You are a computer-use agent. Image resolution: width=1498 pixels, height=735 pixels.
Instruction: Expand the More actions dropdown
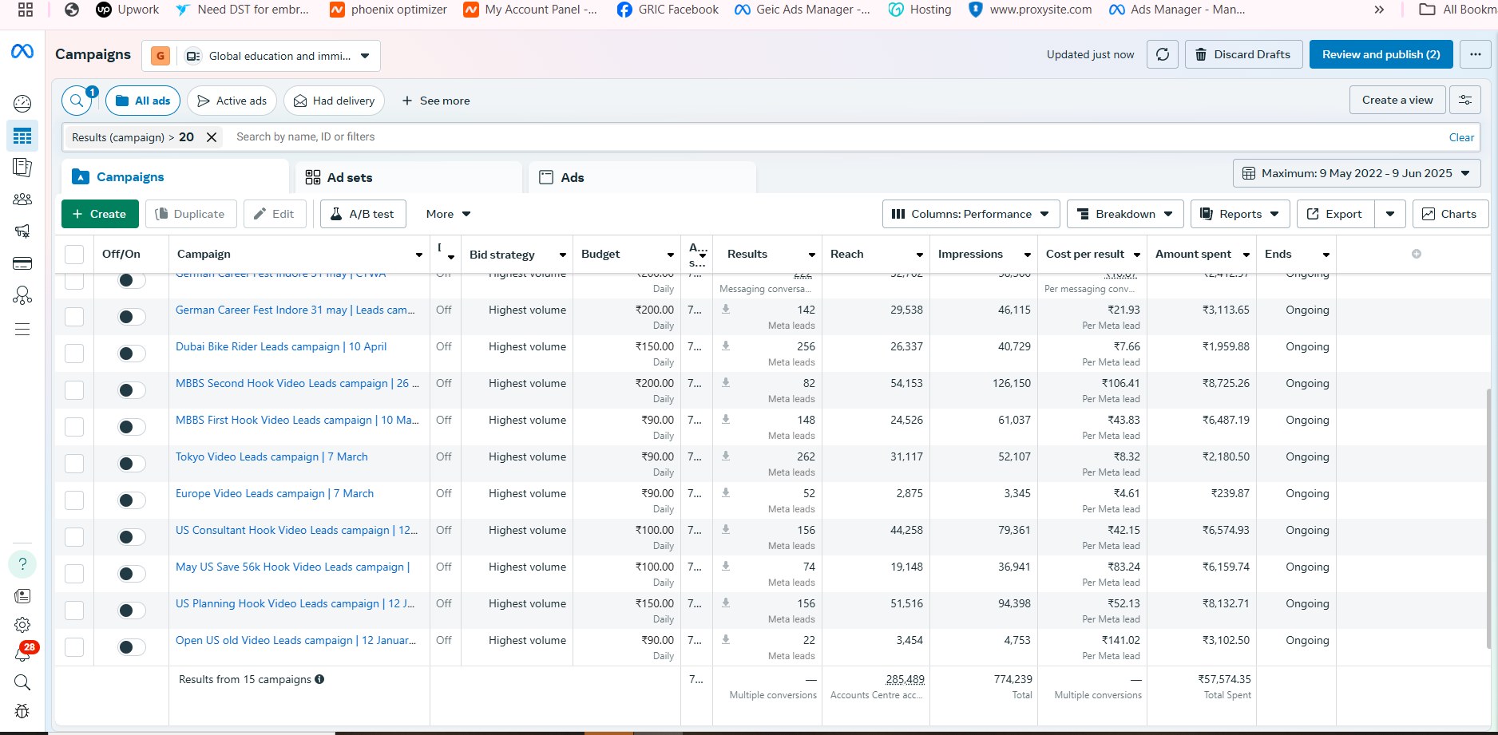pyautogui.click(x=448, y=214)
